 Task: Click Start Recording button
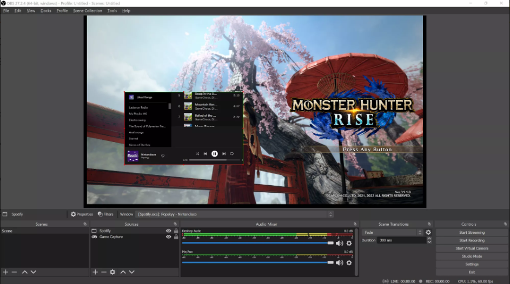click(x=472, y=240)
